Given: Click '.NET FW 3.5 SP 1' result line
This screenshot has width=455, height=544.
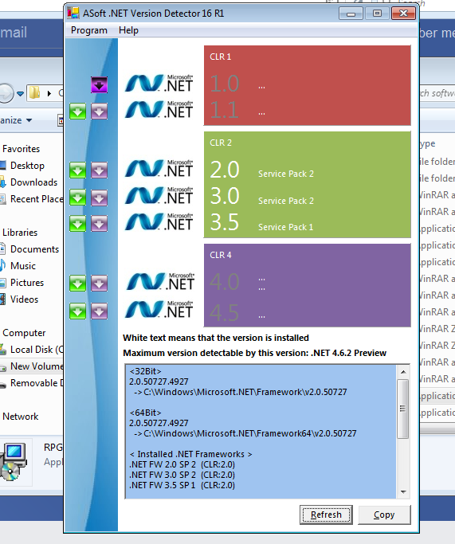Looking at the screenshot, I should [182, 485].
